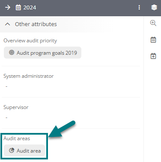Viewport: 161px width, 162px height.
Task: Click the calendar-plus sidebar icon
Action: click(153, 56)
